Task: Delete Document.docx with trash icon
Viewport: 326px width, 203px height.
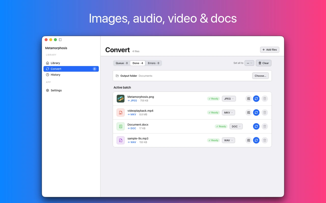Action: click(x=265, y=126)
